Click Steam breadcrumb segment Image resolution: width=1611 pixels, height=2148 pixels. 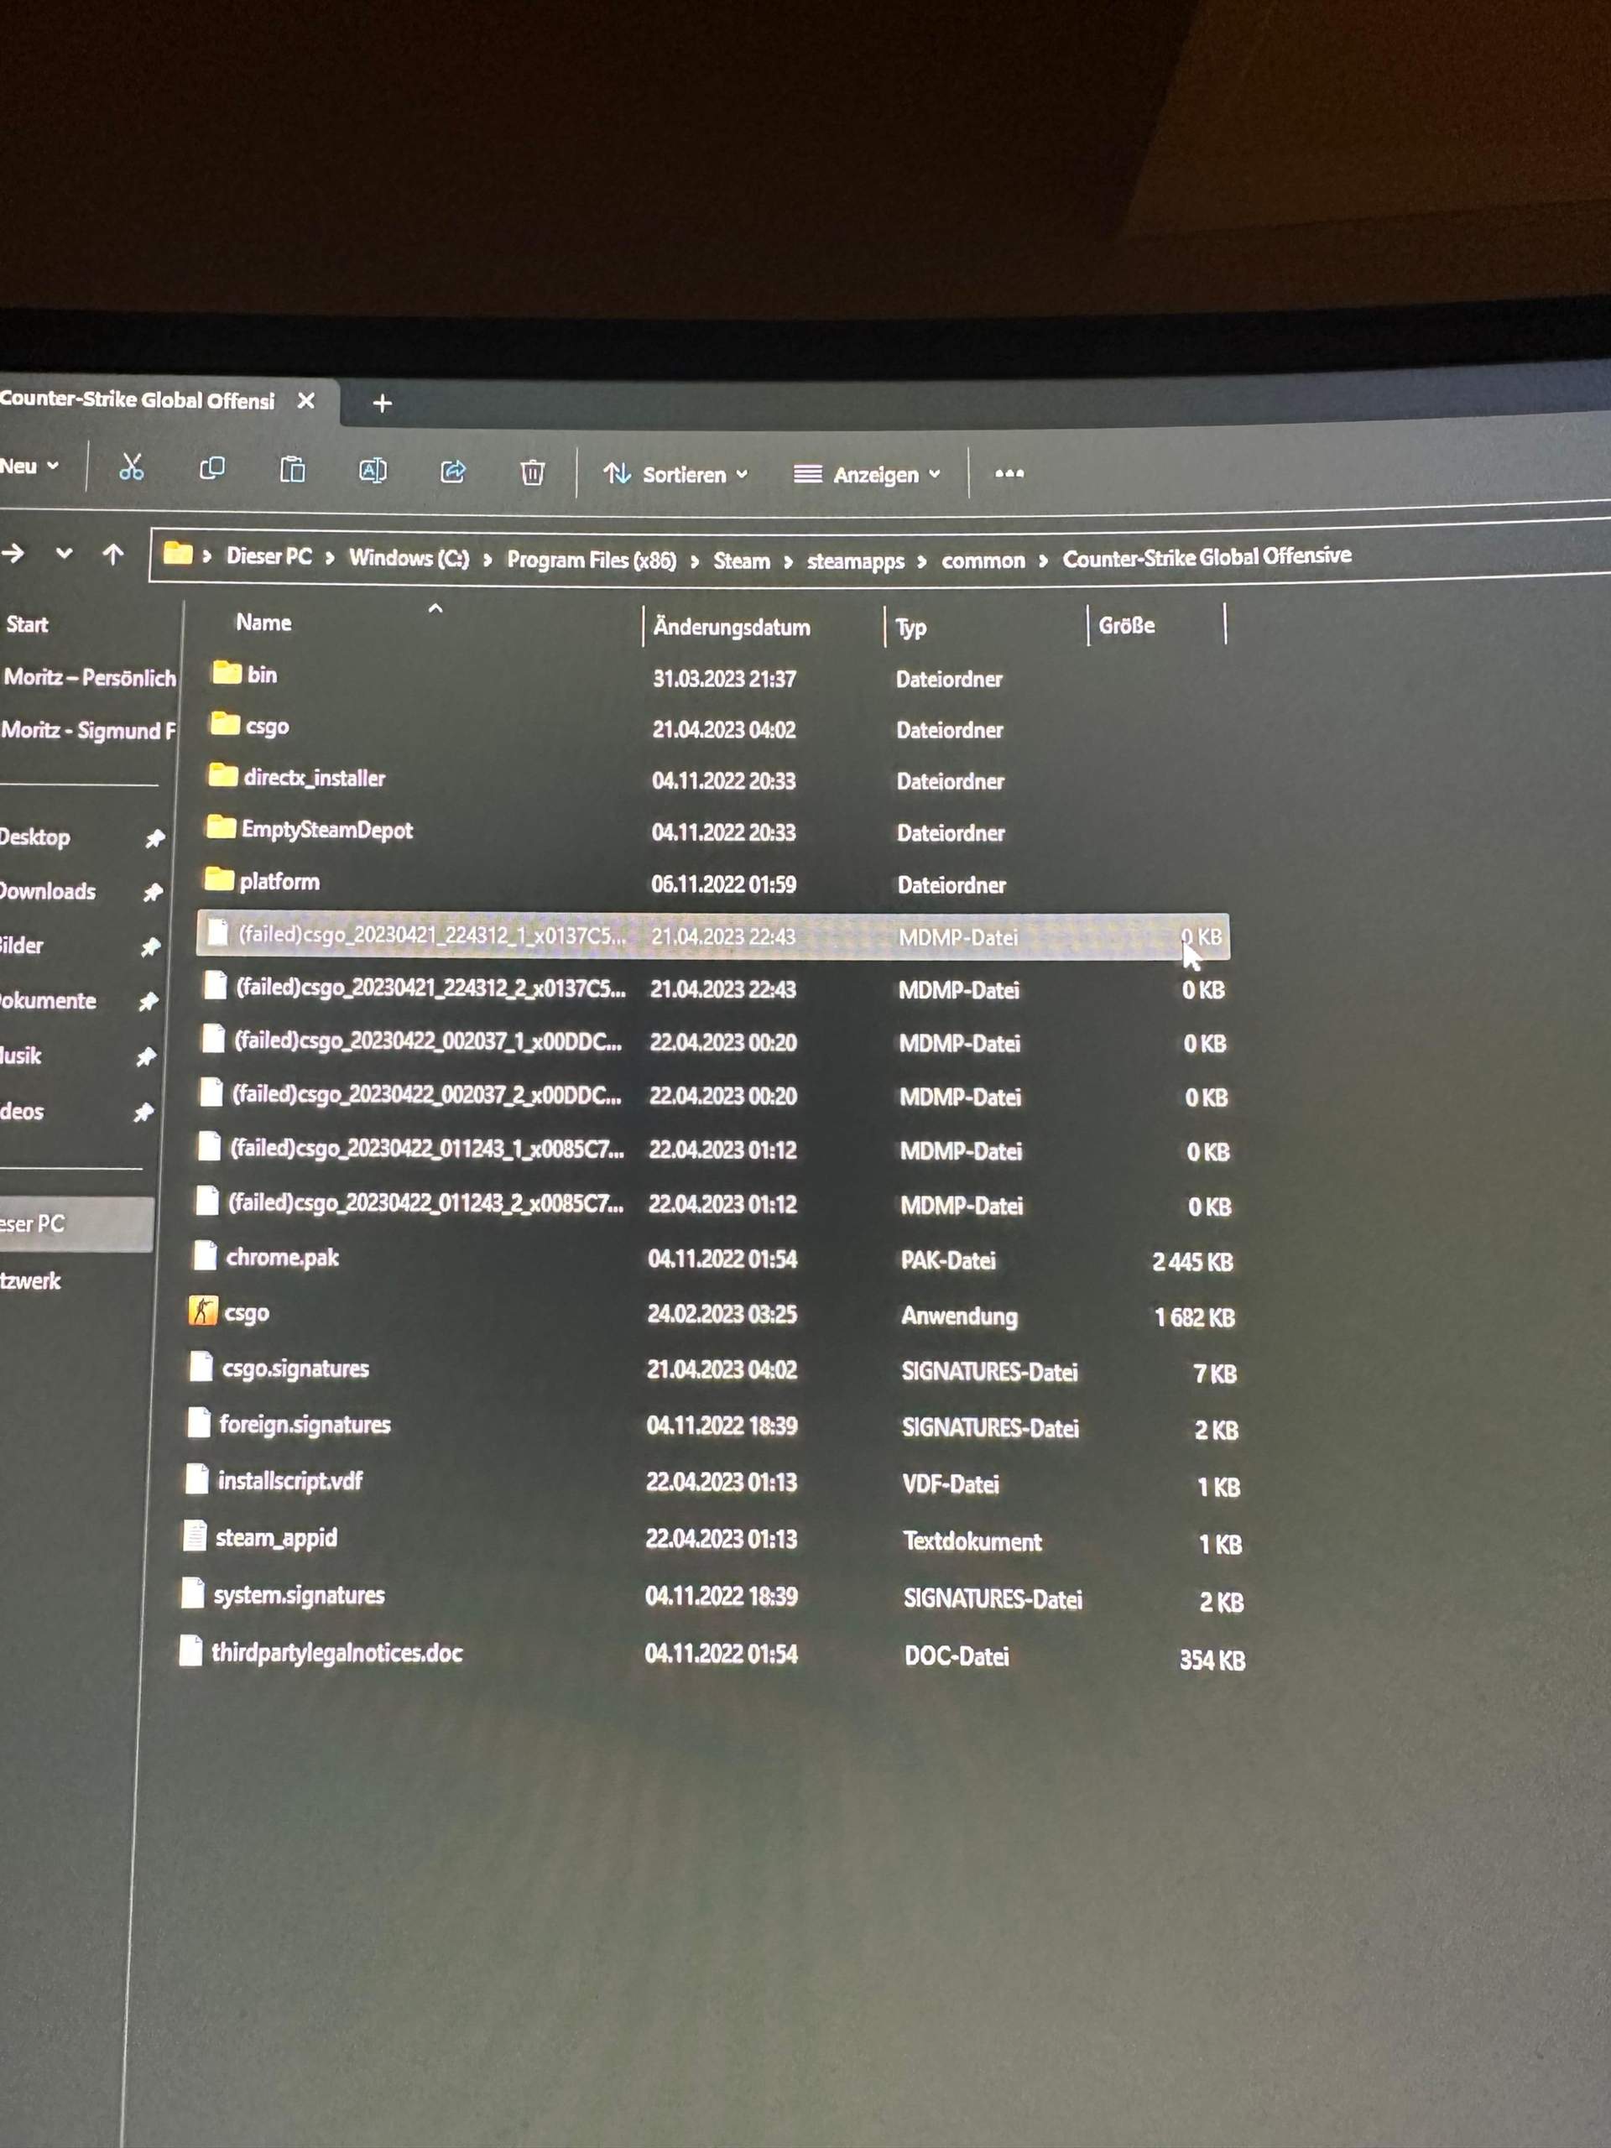[x=741, y=561]
